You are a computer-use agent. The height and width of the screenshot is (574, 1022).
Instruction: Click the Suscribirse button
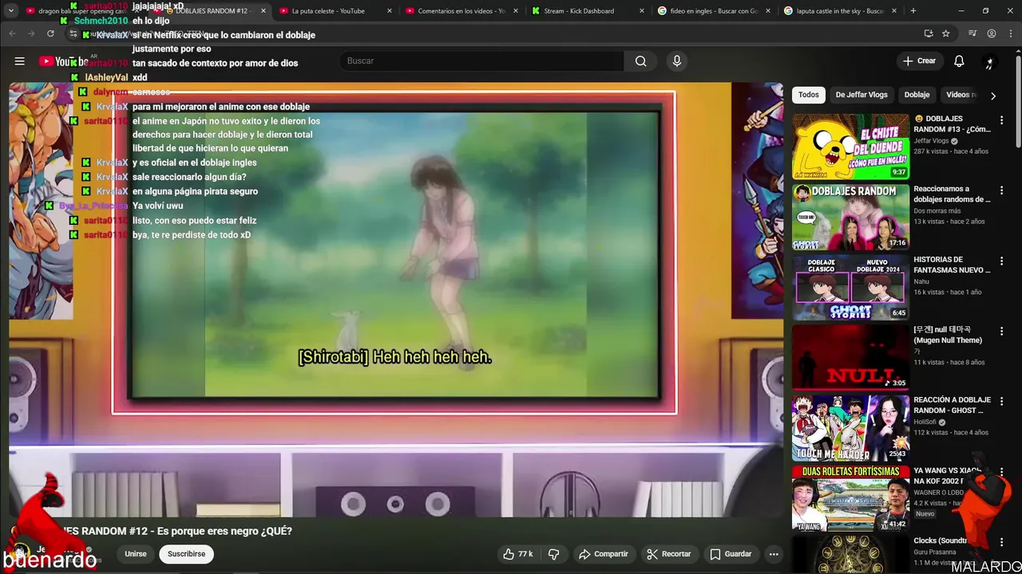click(x=186, y=554)
